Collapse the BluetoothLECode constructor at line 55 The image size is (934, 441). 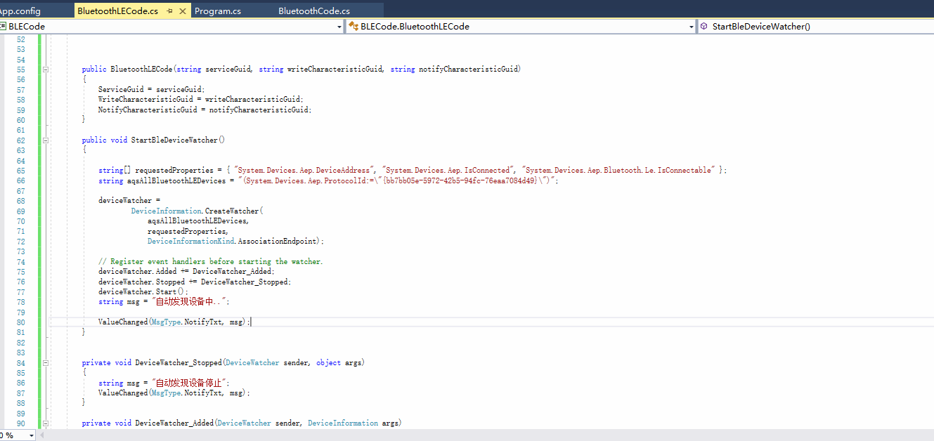pos(45,70)
